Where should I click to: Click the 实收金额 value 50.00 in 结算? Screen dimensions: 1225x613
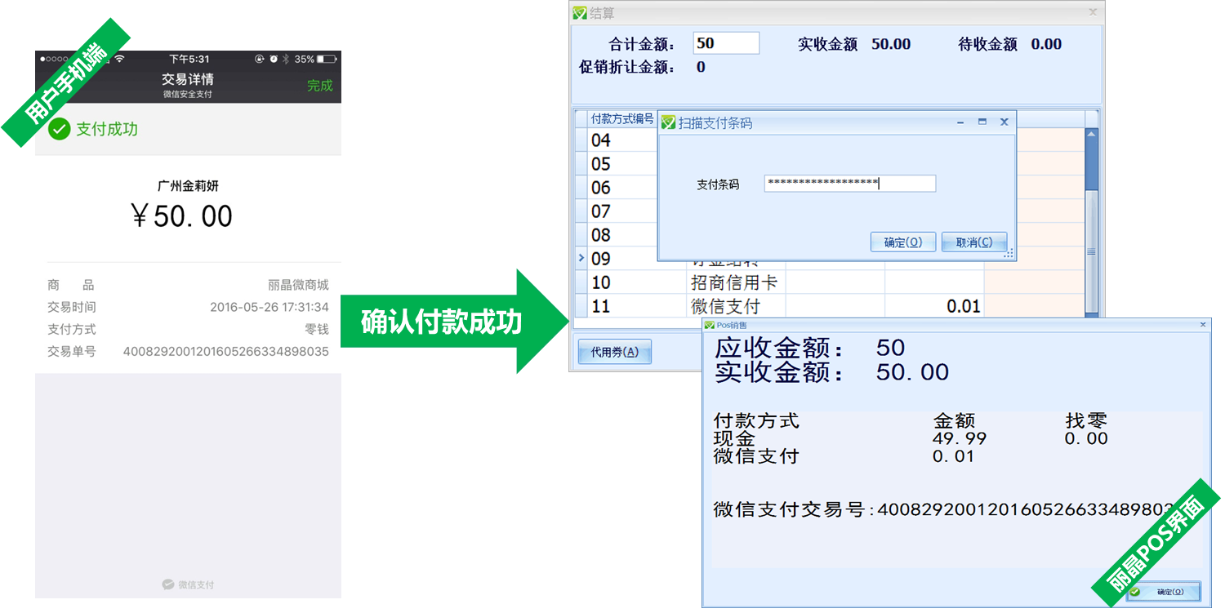891,44
